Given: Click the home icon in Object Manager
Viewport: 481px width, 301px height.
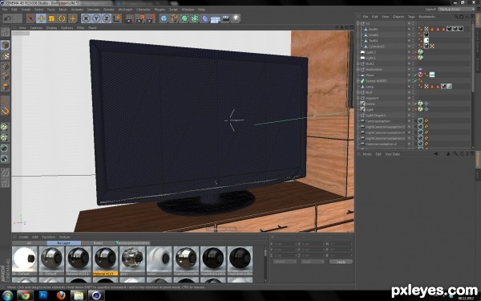Looking at the screenshot, I should point(462,17).
